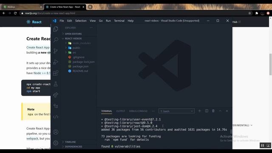Viewport: 272px width, 153px height.
Task: Open a new browser tab
Action: 90,7
